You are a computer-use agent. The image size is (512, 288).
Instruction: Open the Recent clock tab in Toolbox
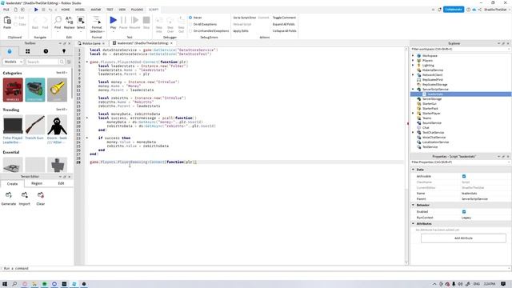click(x=46, y=51)
